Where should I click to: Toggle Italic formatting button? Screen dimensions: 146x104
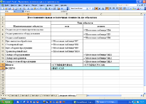click(99, 9)
